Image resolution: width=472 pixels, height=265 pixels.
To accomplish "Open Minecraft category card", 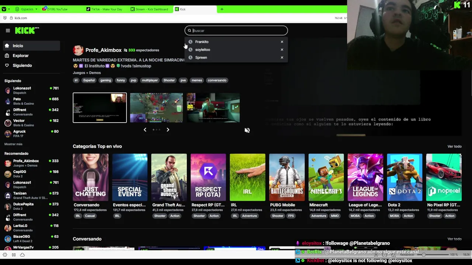I will [326, 177].
